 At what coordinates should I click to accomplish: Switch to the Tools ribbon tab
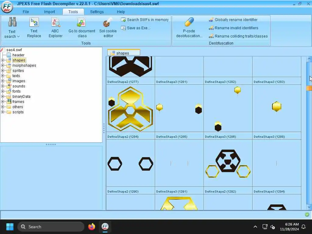[x=73, y=12]
